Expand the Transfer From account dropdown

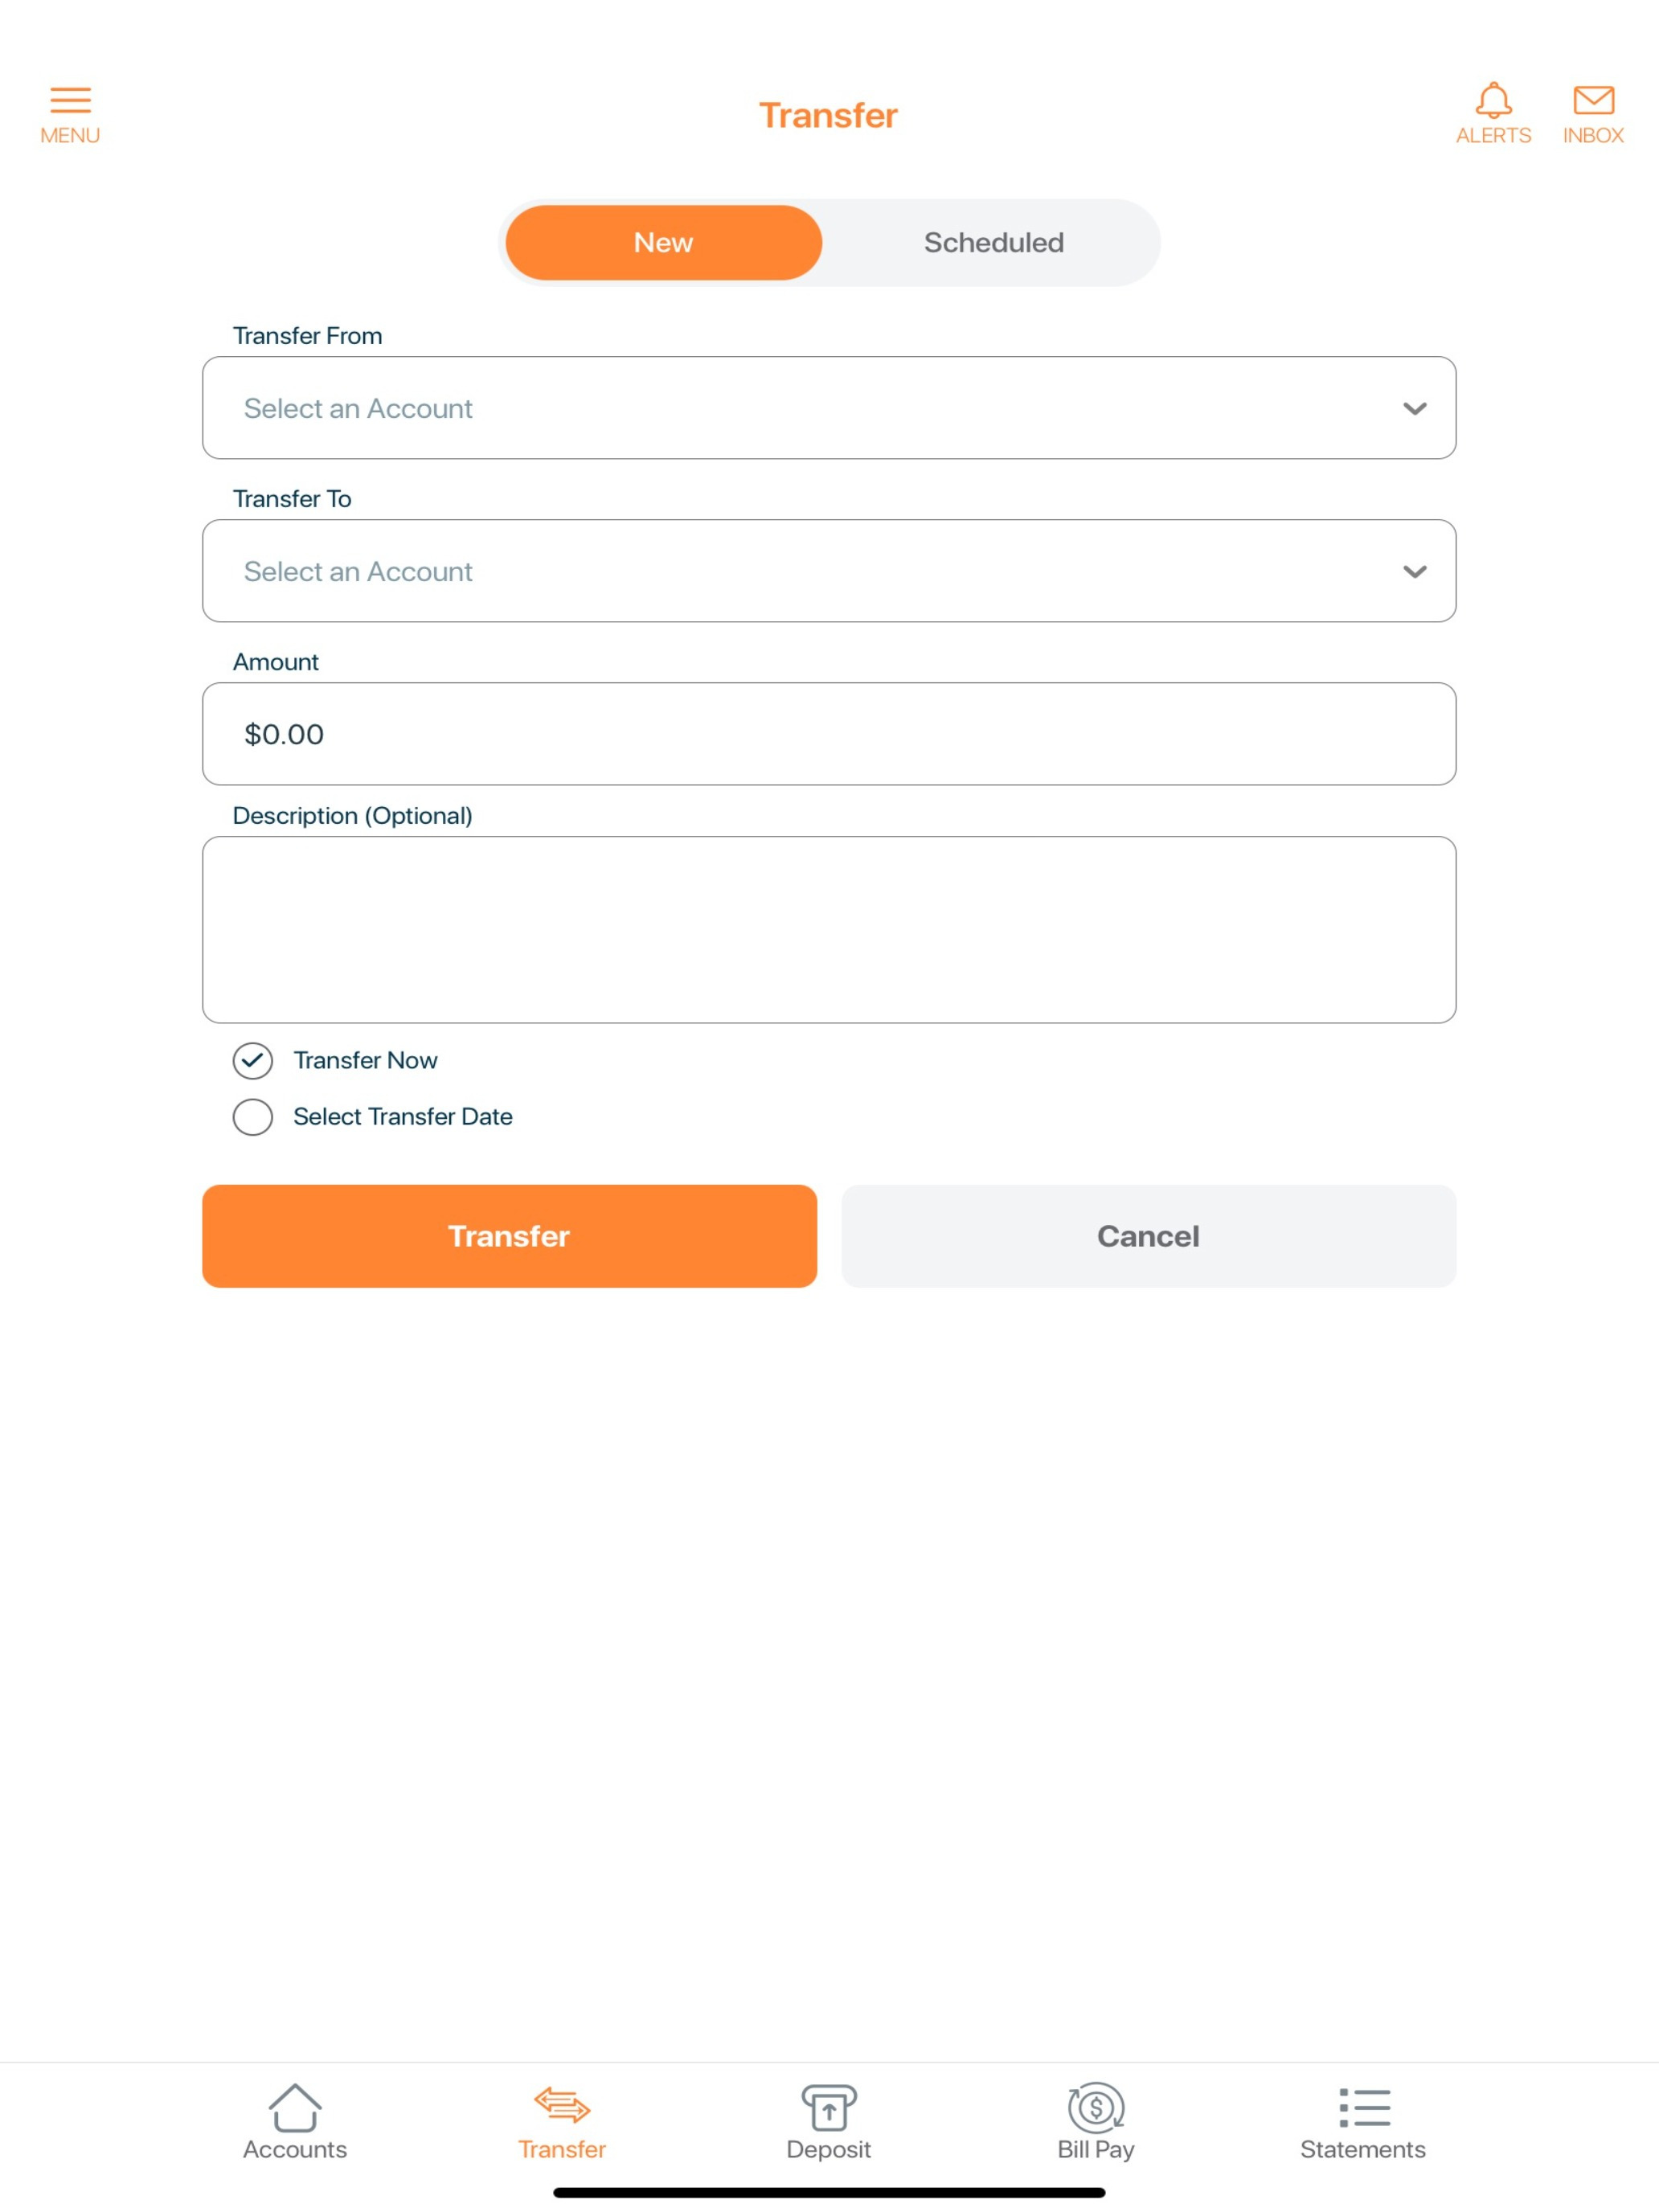pos(829,408)
